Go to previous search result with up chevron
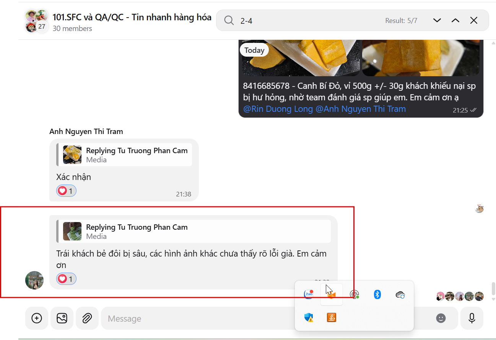This screenshot has height=340, width=496. coord(455,21)
